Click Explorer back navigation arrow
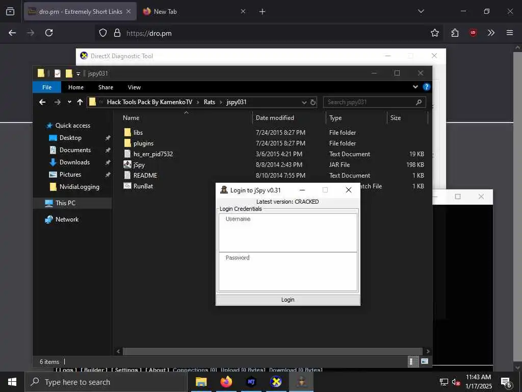 (42, 102)
